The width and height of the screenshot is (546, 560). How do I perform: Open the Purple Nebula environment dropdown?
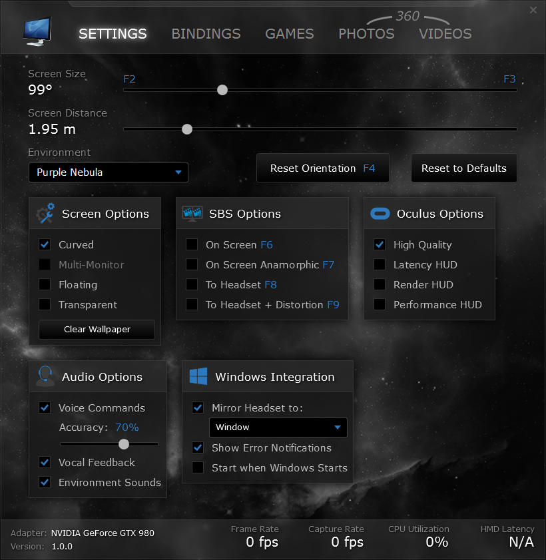click(109, 172)
